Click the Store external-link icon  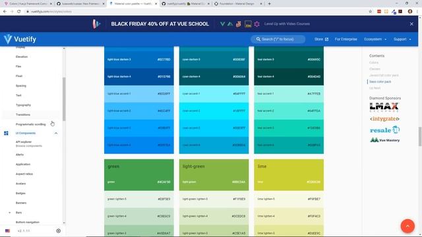[x=327, y=39]
